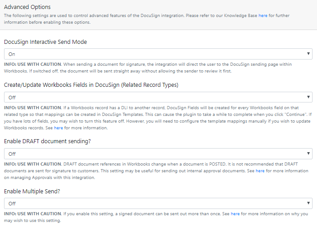Open the 'here' link about Multiple Send
The height and width of the screenshot is (230, 317).
tap(235, 214)
